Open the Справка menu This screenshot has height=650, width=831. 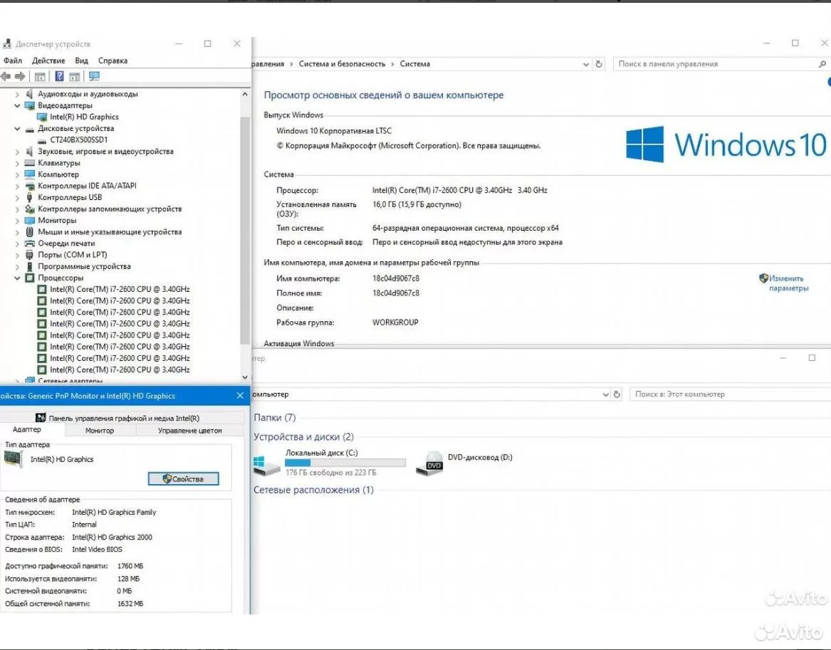click(x=113, y=61)
